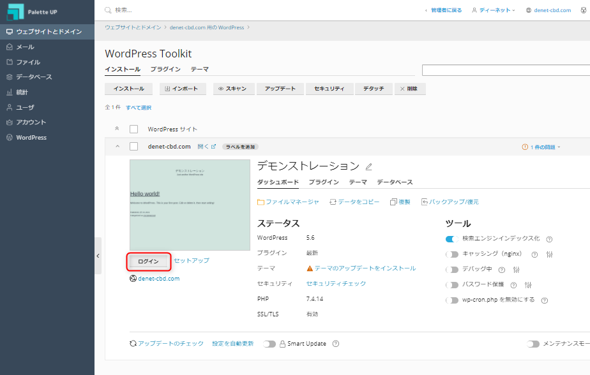This screenshot has height=375, width=590.
Task: Open the ディーネット user dropdown
Action: pyautogui.click(x=494, y=10)
